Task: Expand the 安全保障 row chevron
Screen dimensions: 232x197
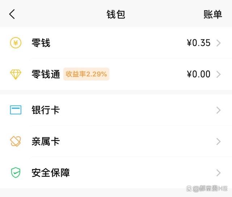Action: point(218,172)
